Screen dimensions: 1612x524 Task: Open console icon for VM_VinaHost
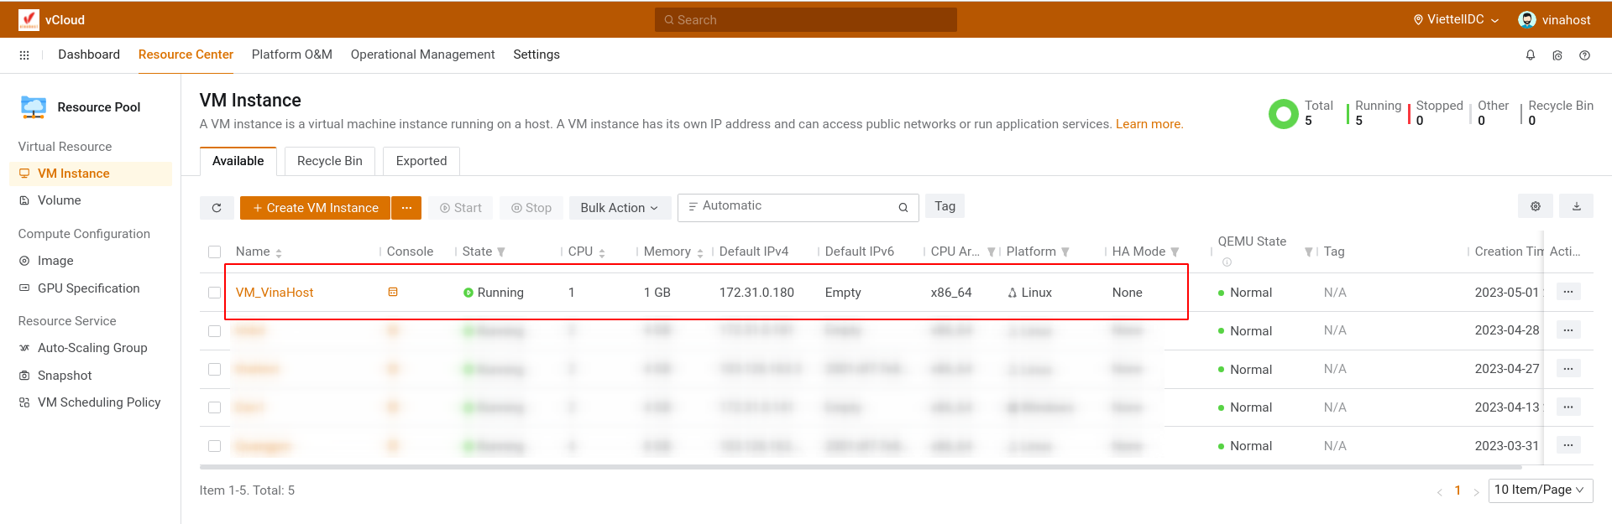(x=392, y=292)
